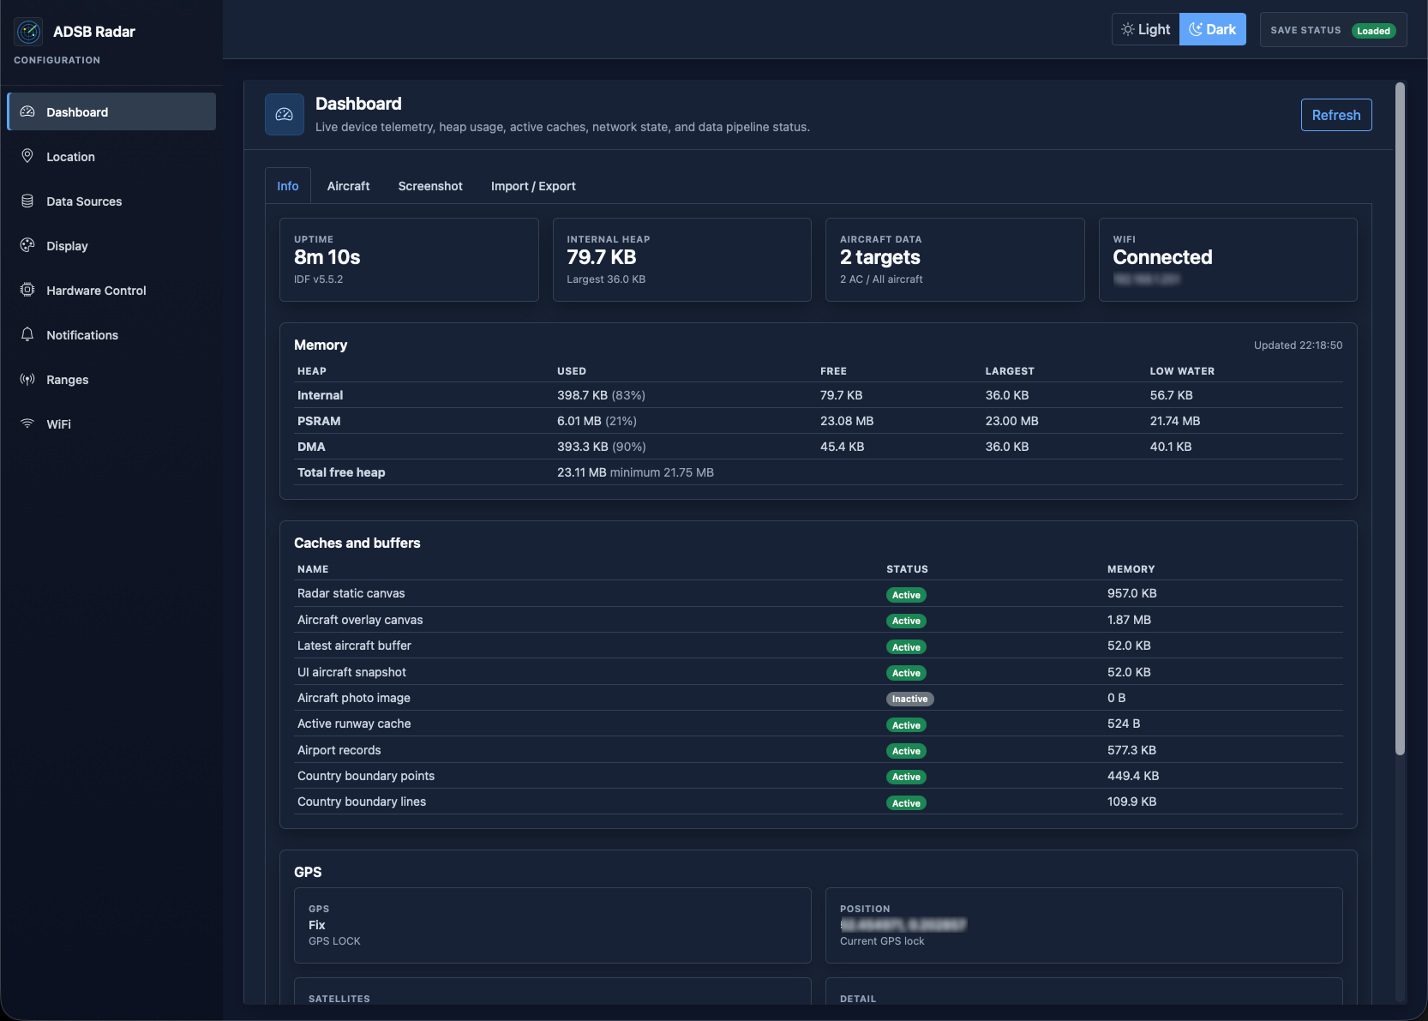The width and height of the screenshot is (1428, 1021).
Task: Click the 957.0 KB memory value
Action: [1131, 593]
